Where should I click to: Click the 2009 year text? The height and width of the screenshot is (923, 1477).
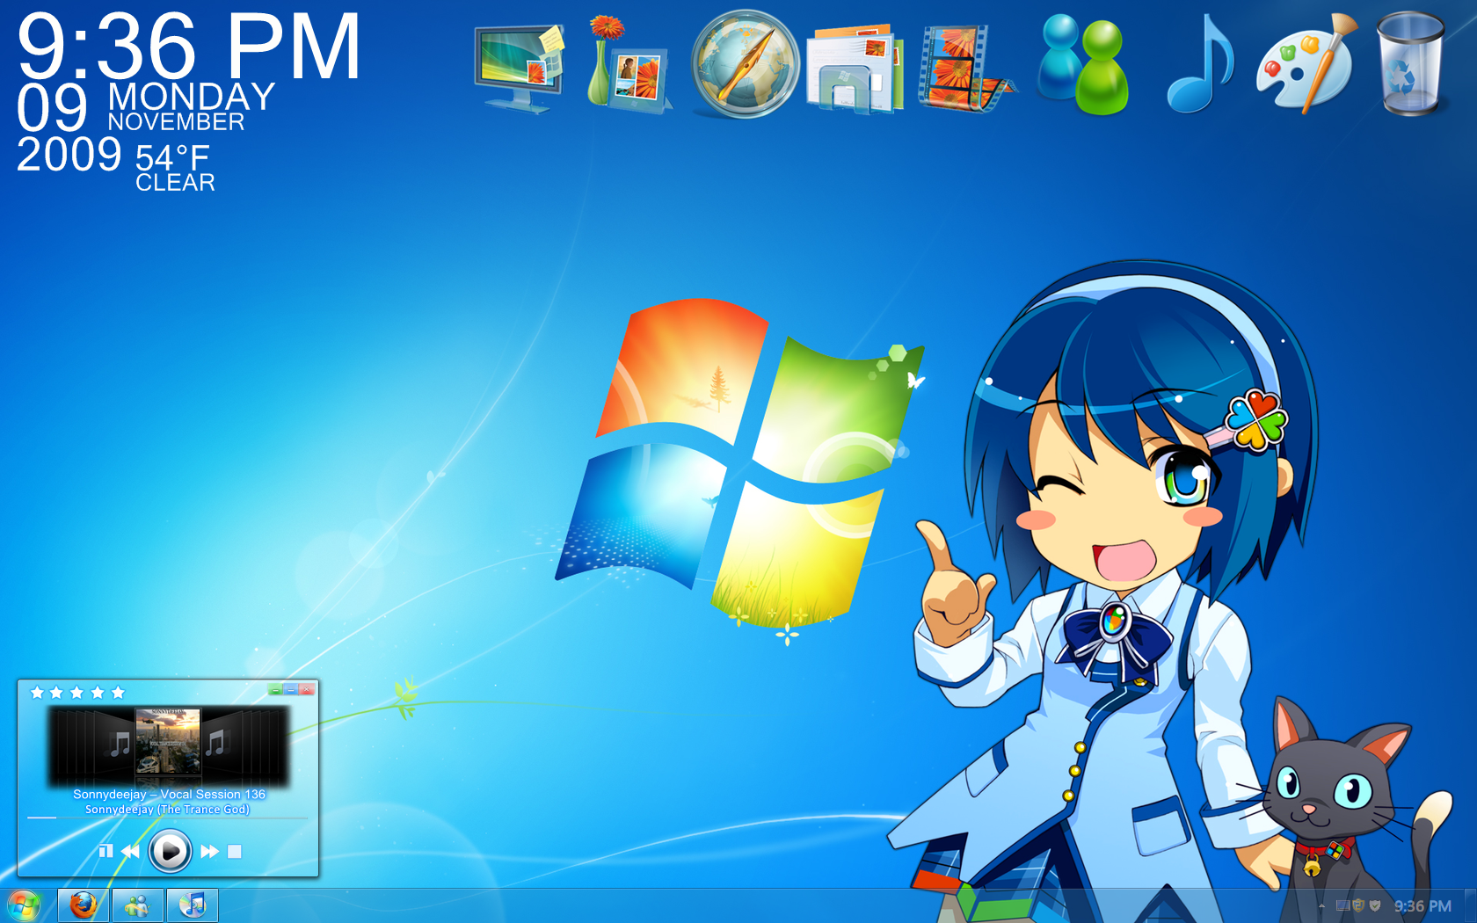pos(69,155)
